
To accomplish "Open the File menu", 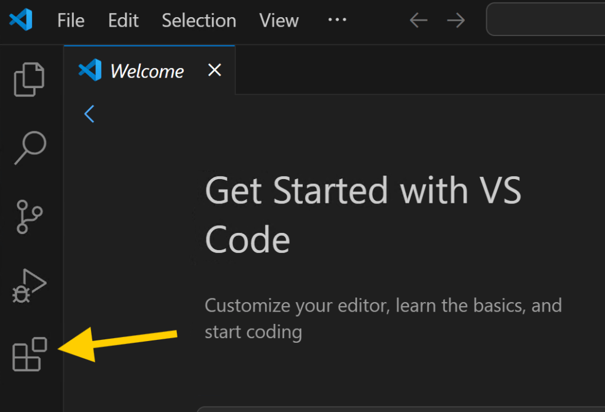I will [x=71, y=21].
